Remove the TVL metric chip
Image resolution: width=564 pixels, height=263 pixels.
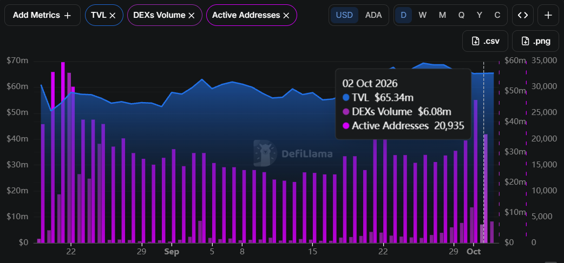pyautogui.click(x=112, y=15)
